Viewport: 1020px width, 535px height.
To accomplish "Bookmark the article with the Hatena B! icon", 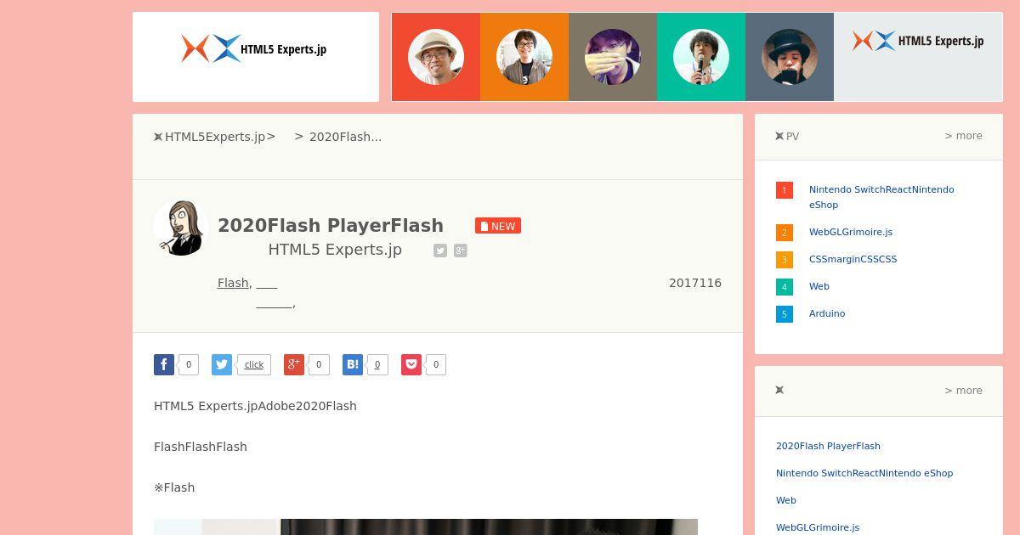I will pos(353,364).
